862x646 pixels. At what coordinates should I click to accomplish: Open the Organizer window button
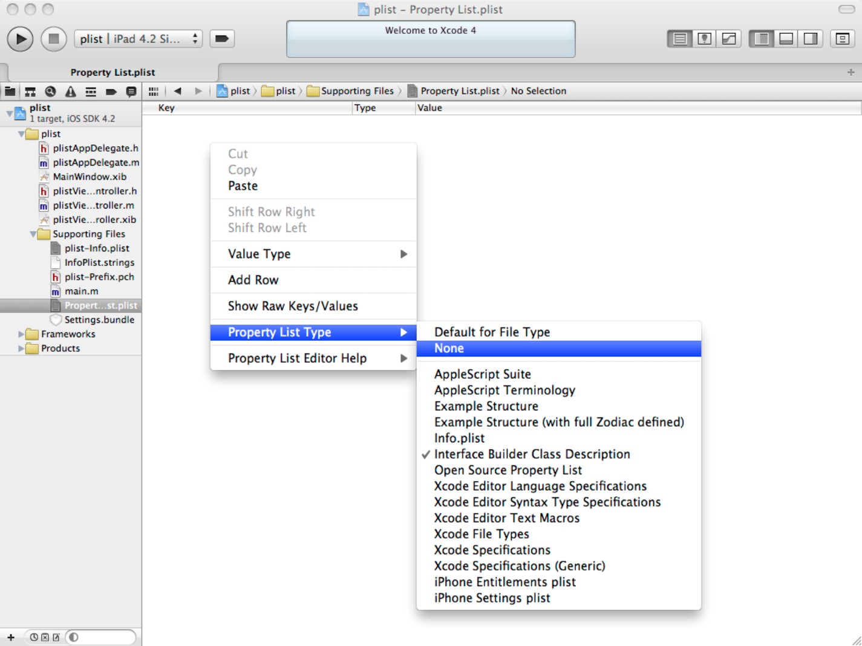[x=843, y=39]
